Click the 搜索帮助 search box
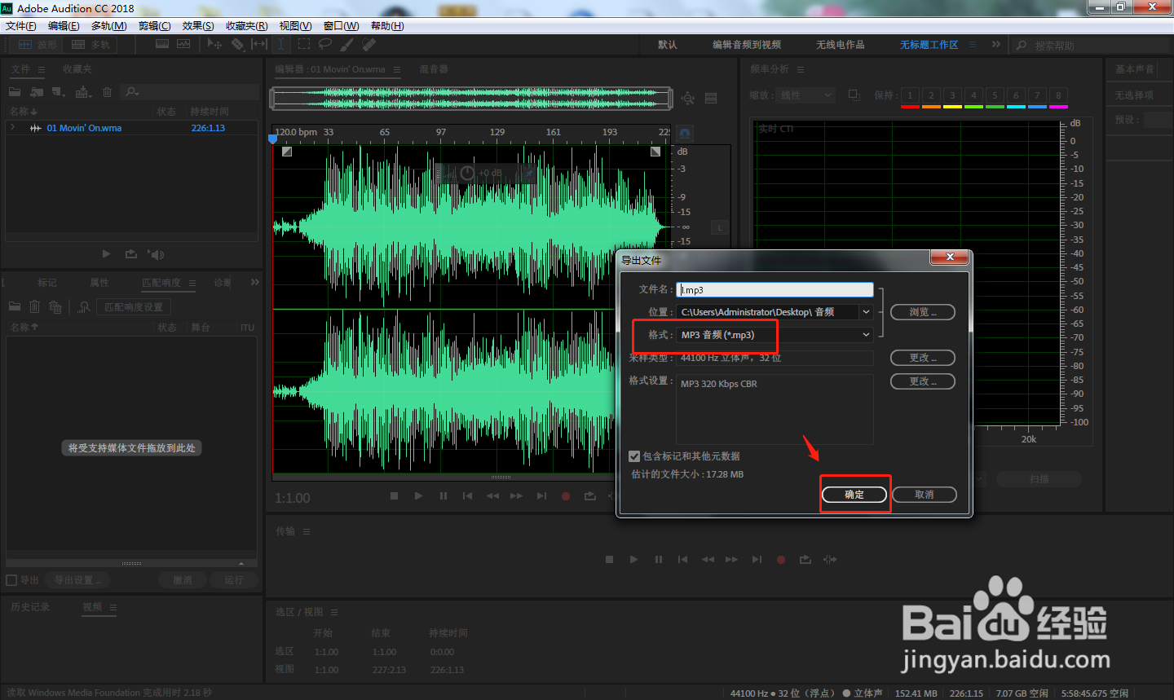Viewport: 1174px width, 700px height. pyautogui.click(x=1090, y=45)
